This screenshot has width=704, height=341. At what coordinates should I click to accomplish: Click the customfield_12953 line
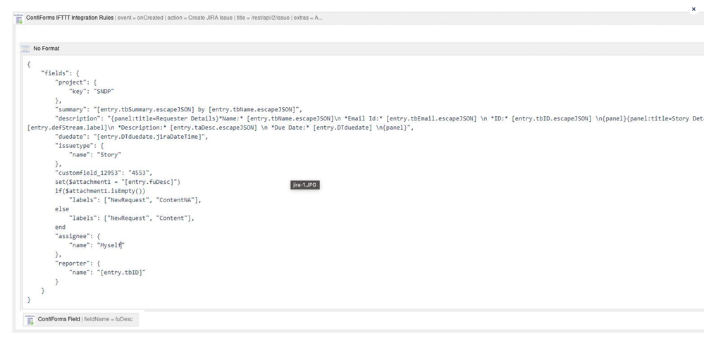coord(104,173)
